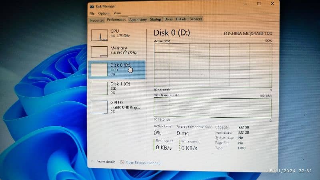320x180 pixels.
Task: Switch to the App history tab
Action: [x=138, y=20]
